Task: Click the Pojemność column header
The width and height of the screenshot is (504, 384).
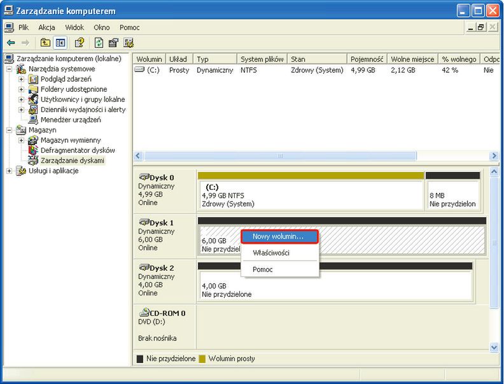Action: tap(366, 59)
